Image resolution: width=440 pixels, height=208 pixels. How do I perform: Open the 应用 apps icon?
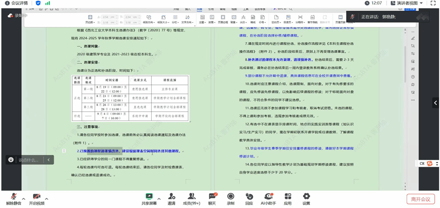[x=288, y=198]
